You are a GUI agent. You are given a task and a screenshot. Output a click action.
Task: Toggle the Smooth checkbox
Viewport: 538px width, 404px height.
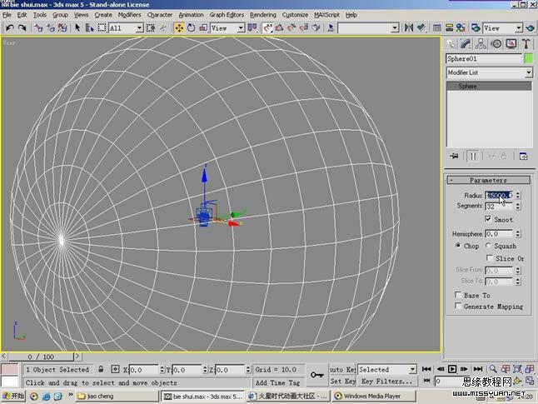click(x=488, y=219)
